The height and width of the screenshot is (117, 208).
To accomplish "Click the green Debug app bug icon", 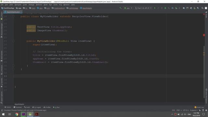I will pos(165,8).
